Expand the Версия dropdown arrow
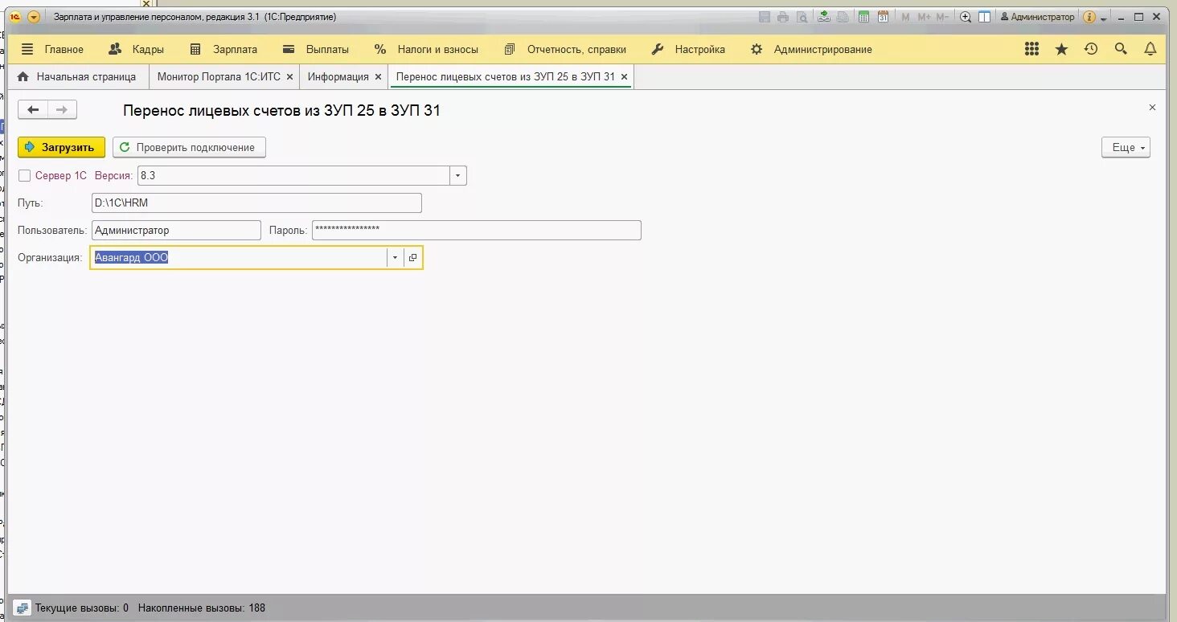1177x622 pixels. [x=458, y=175]
